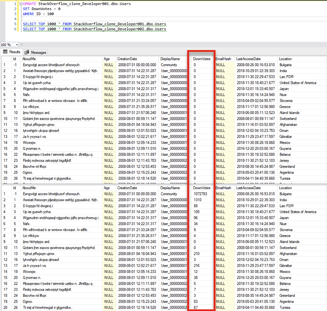Image resolution: width=327 pixels, height=311 pixels.
Task: Select the EmailHash column header
Action: click(x=223, y=58)
